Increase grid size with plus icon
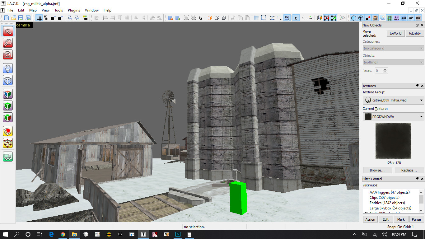Image resolution: width=425 pixels, height=239 pixels. click(x=60, y=18)
